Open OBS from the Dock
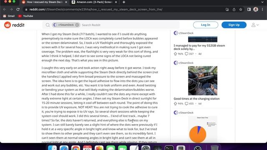Image resolution: width=267 pixels, height=150 pixels. tap(198, 147)
